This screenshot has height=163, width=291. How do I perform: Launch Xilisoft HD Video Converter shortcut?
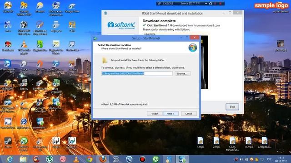click(x=24, y=28)
